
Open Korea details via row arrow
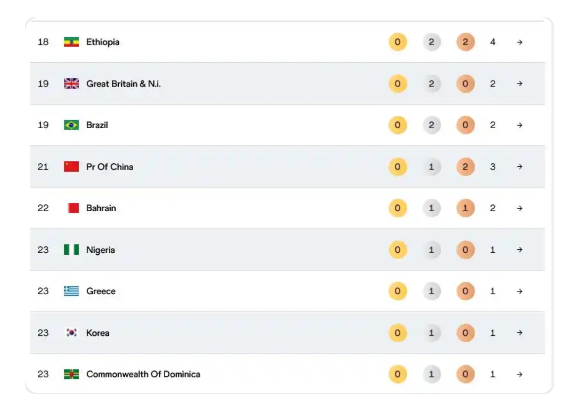click(x=520, y=333)
